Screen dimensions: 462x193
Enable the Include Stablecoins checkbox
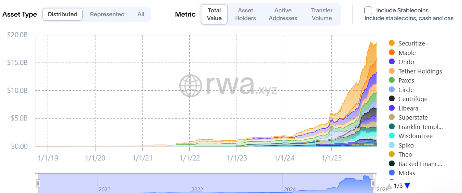click(x=368, y=10)
